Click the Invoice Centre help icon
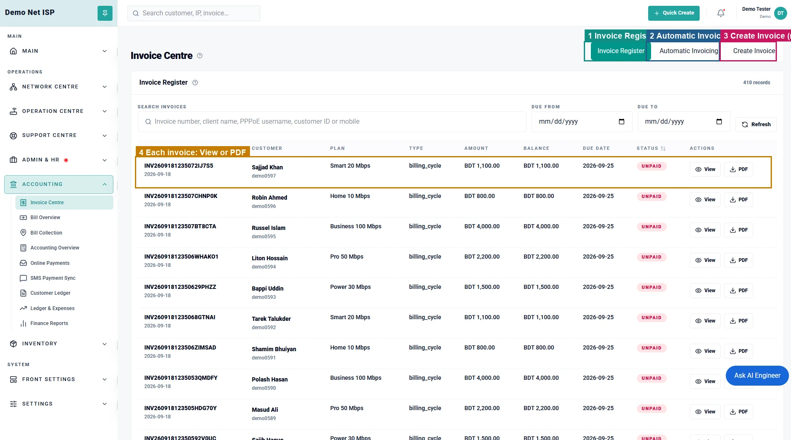 [x=200, y=56]
